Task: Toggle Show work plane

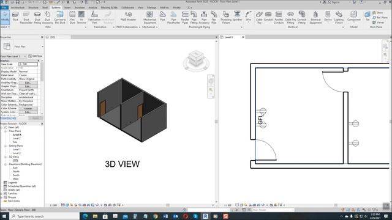Action: [x=377, y=12]
